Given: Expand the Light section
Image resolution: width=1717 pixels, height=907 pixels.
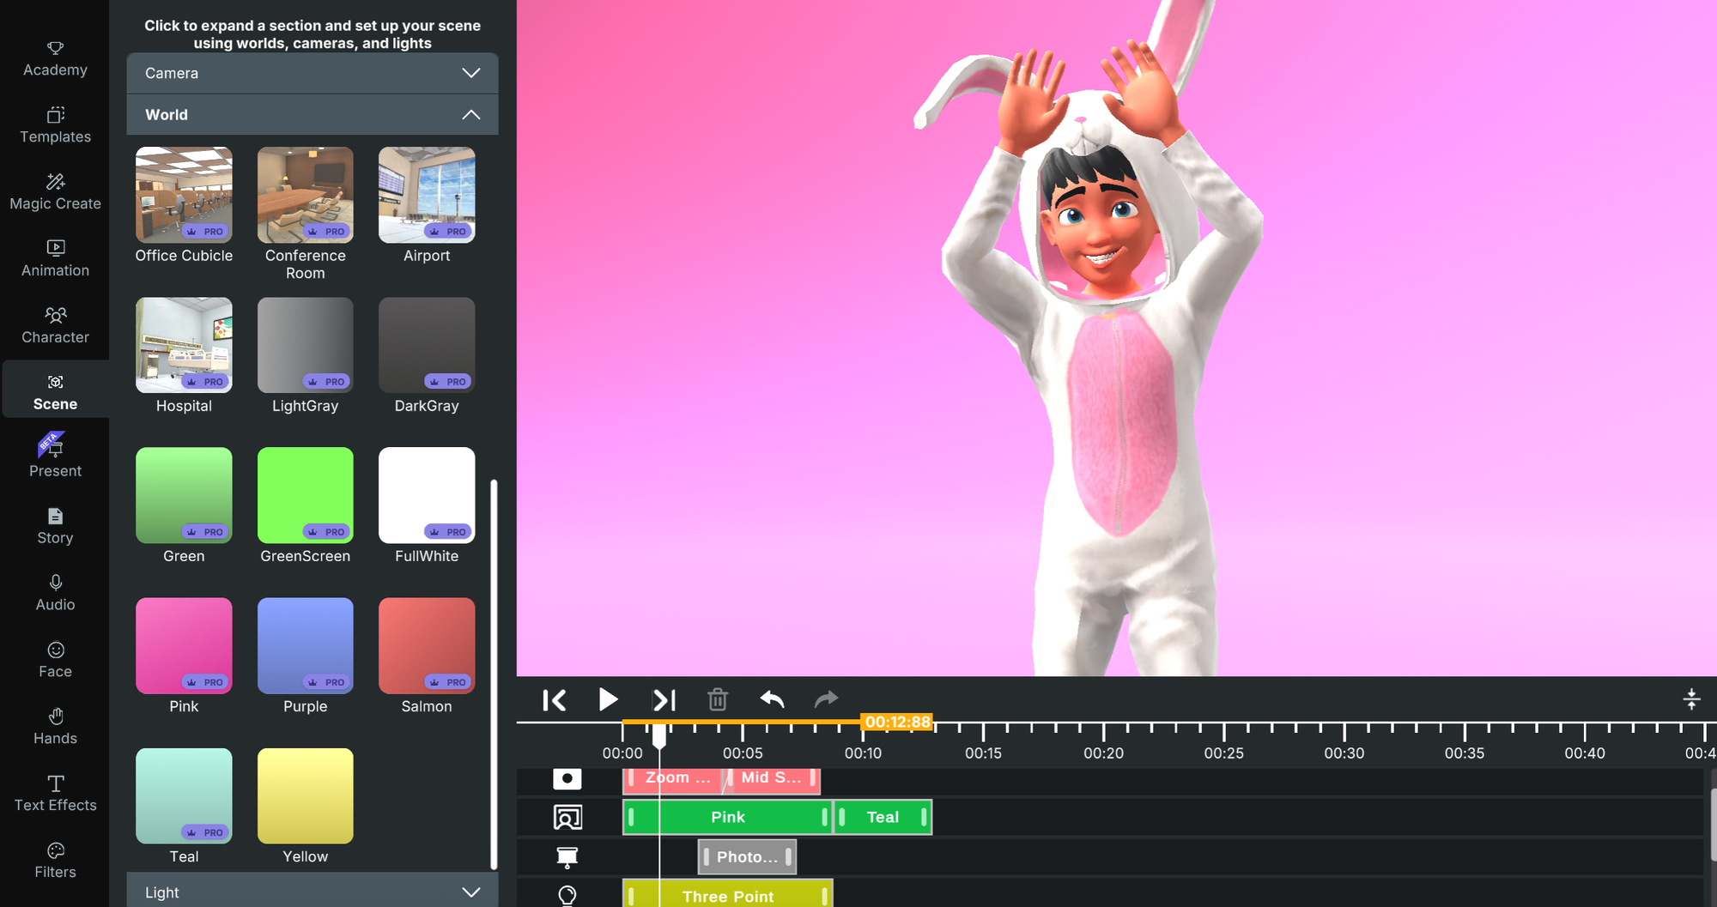Looking at the screenshot, I should (x=312, y=891).
